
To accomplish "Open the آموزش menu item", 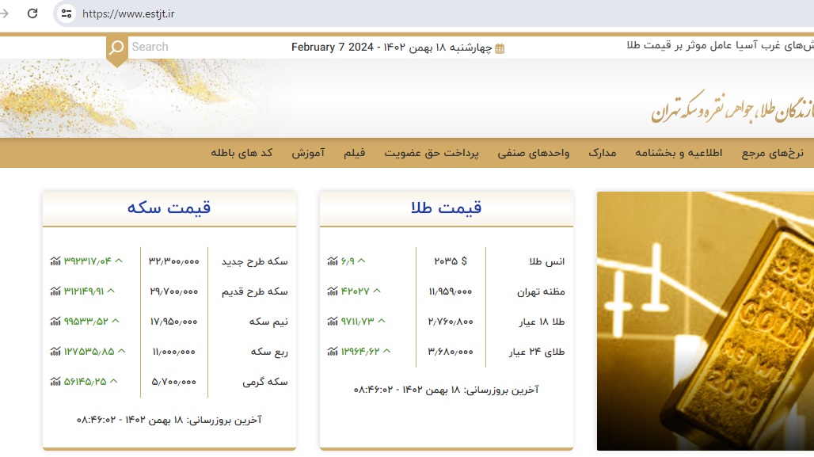I will (x=308, y=153).
